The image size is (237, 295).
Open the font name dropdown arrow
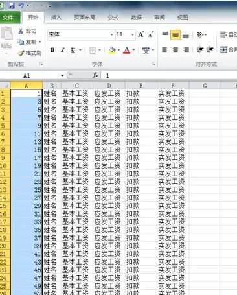(111, 34)
